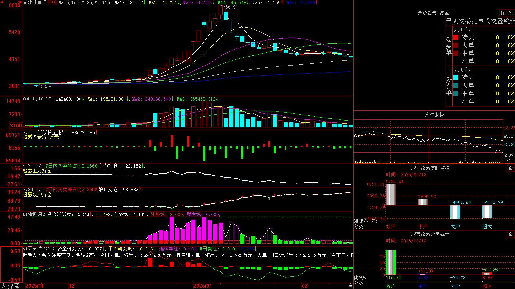Click the lock icon at the timeline's end

(x=351, y=285)
